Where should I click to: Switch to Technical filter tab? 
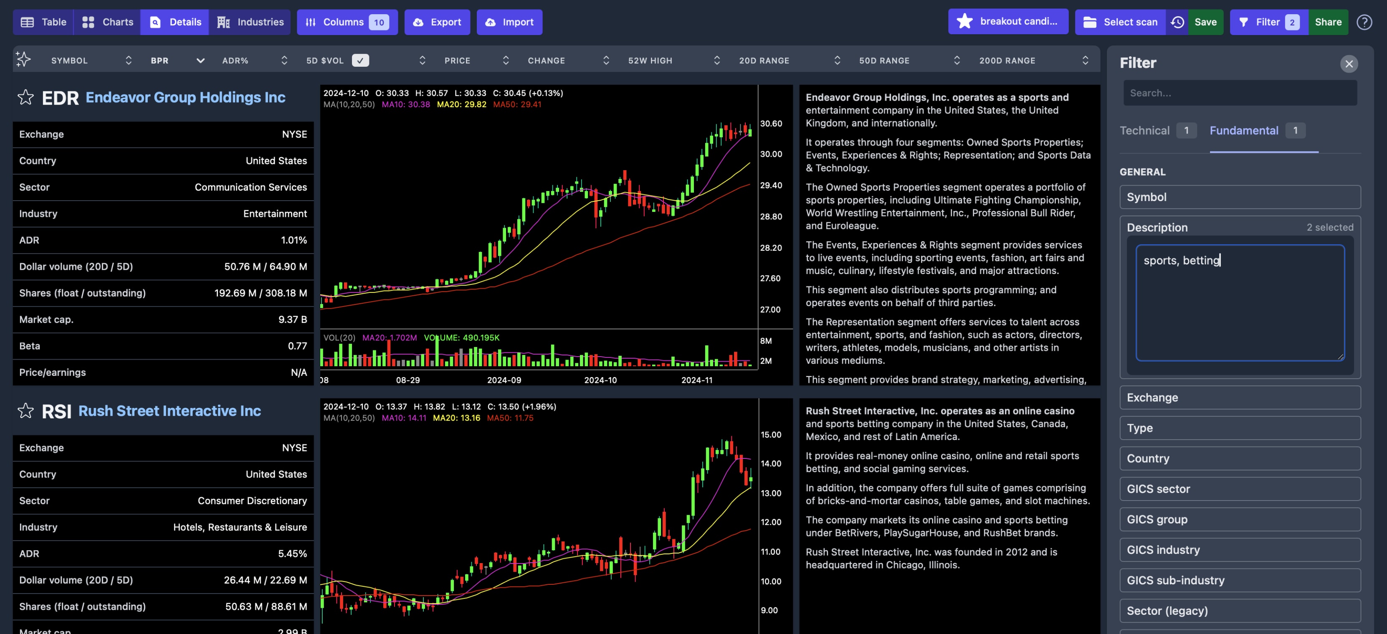click(x=1158, y=131)
